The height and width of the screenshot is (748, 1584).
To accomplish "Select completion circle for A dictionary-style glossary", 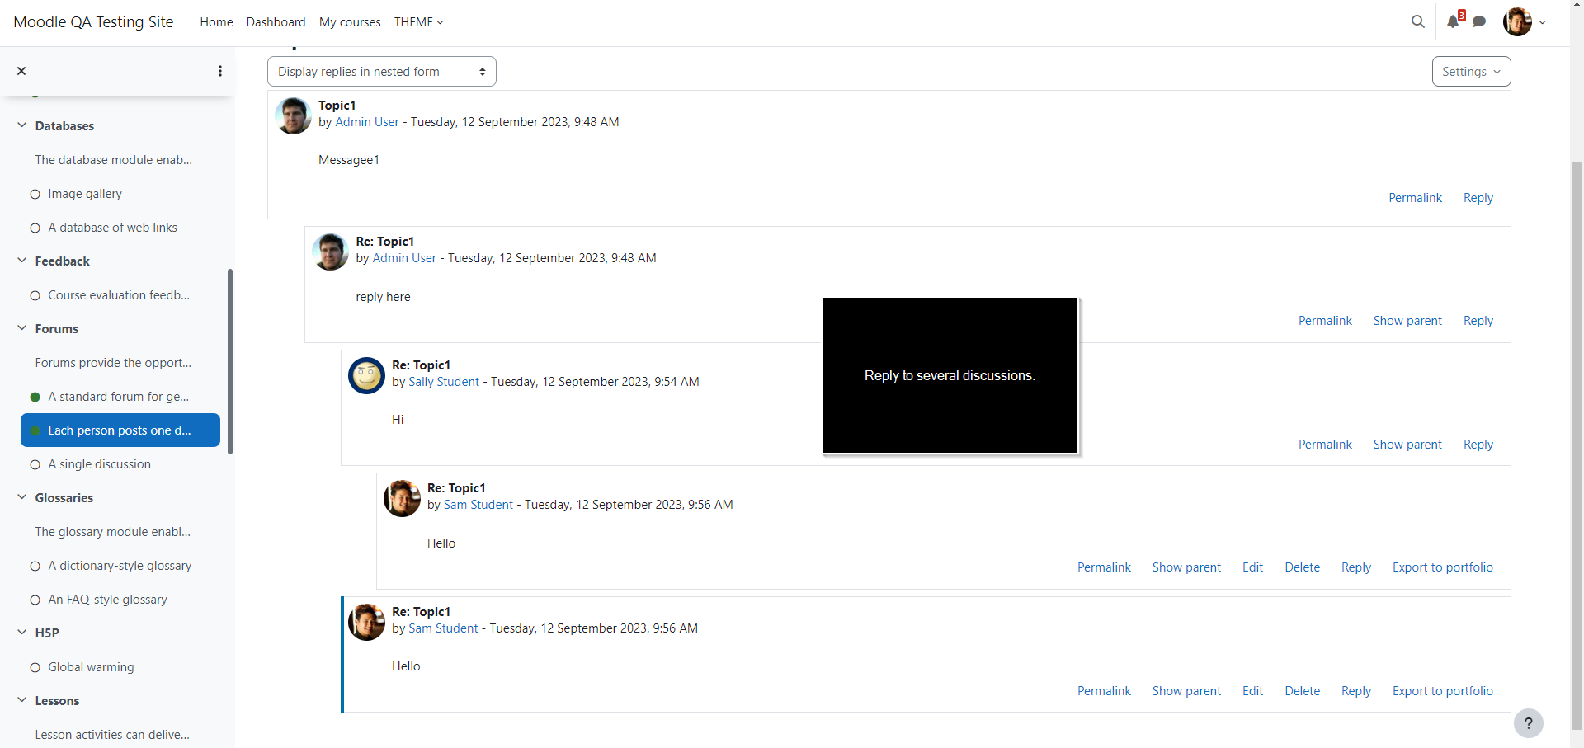I will point(35,566).
